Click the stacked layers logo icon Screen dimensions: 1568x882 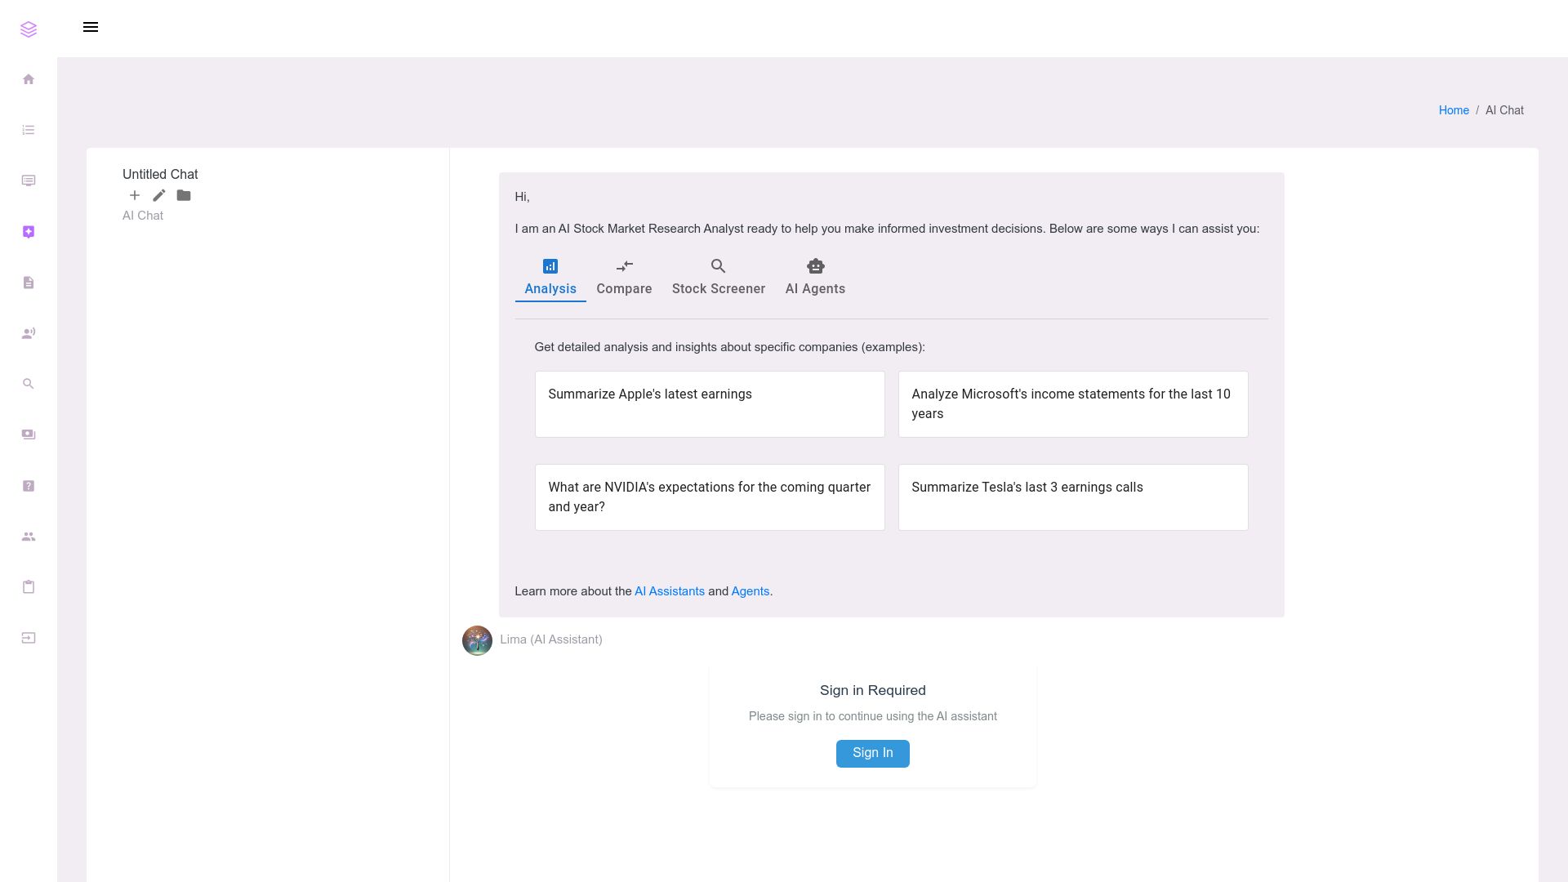[29, 29]
